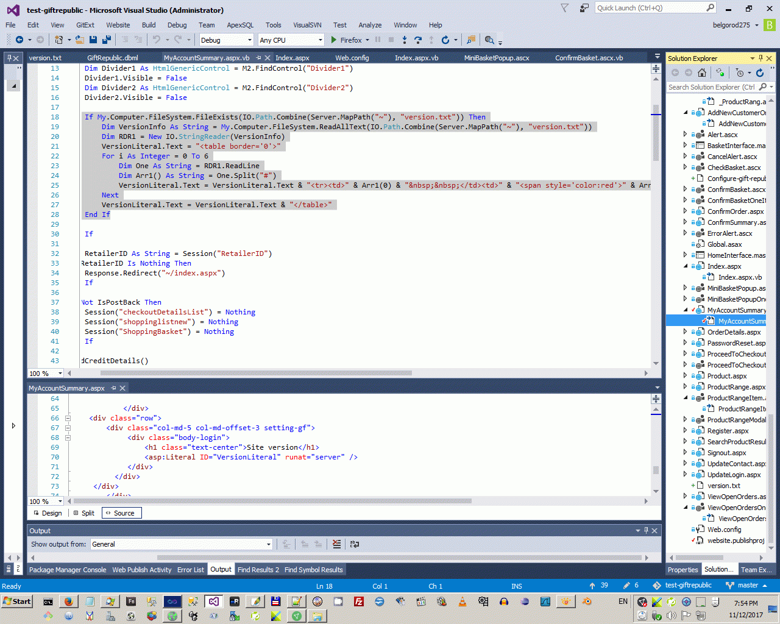Screen dimensions: 780x624
Task: Switch editor to Design view
Action: coord(48,513)
